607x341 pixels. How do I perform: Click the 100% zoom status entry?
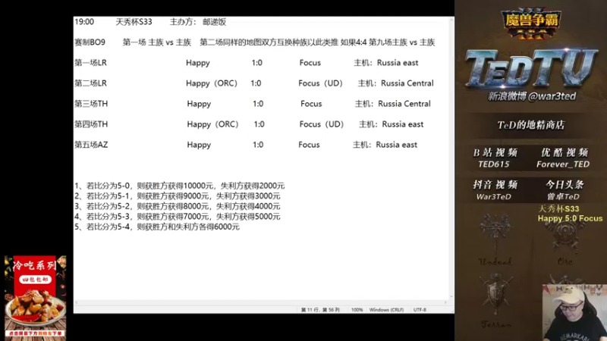pyautogui.click(x=357, y=310)
